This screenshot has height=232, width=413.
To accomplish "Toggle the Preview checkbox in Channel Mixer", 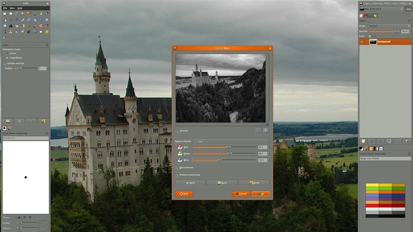I will [177, 131].
